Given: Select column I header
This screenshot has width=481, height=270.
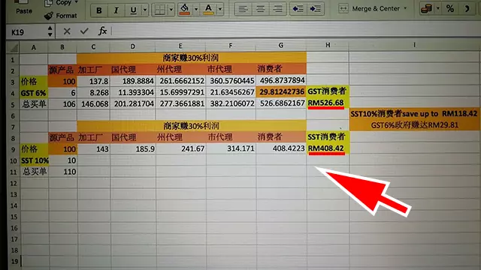Looking at the screenshot, I should [414, 45].
